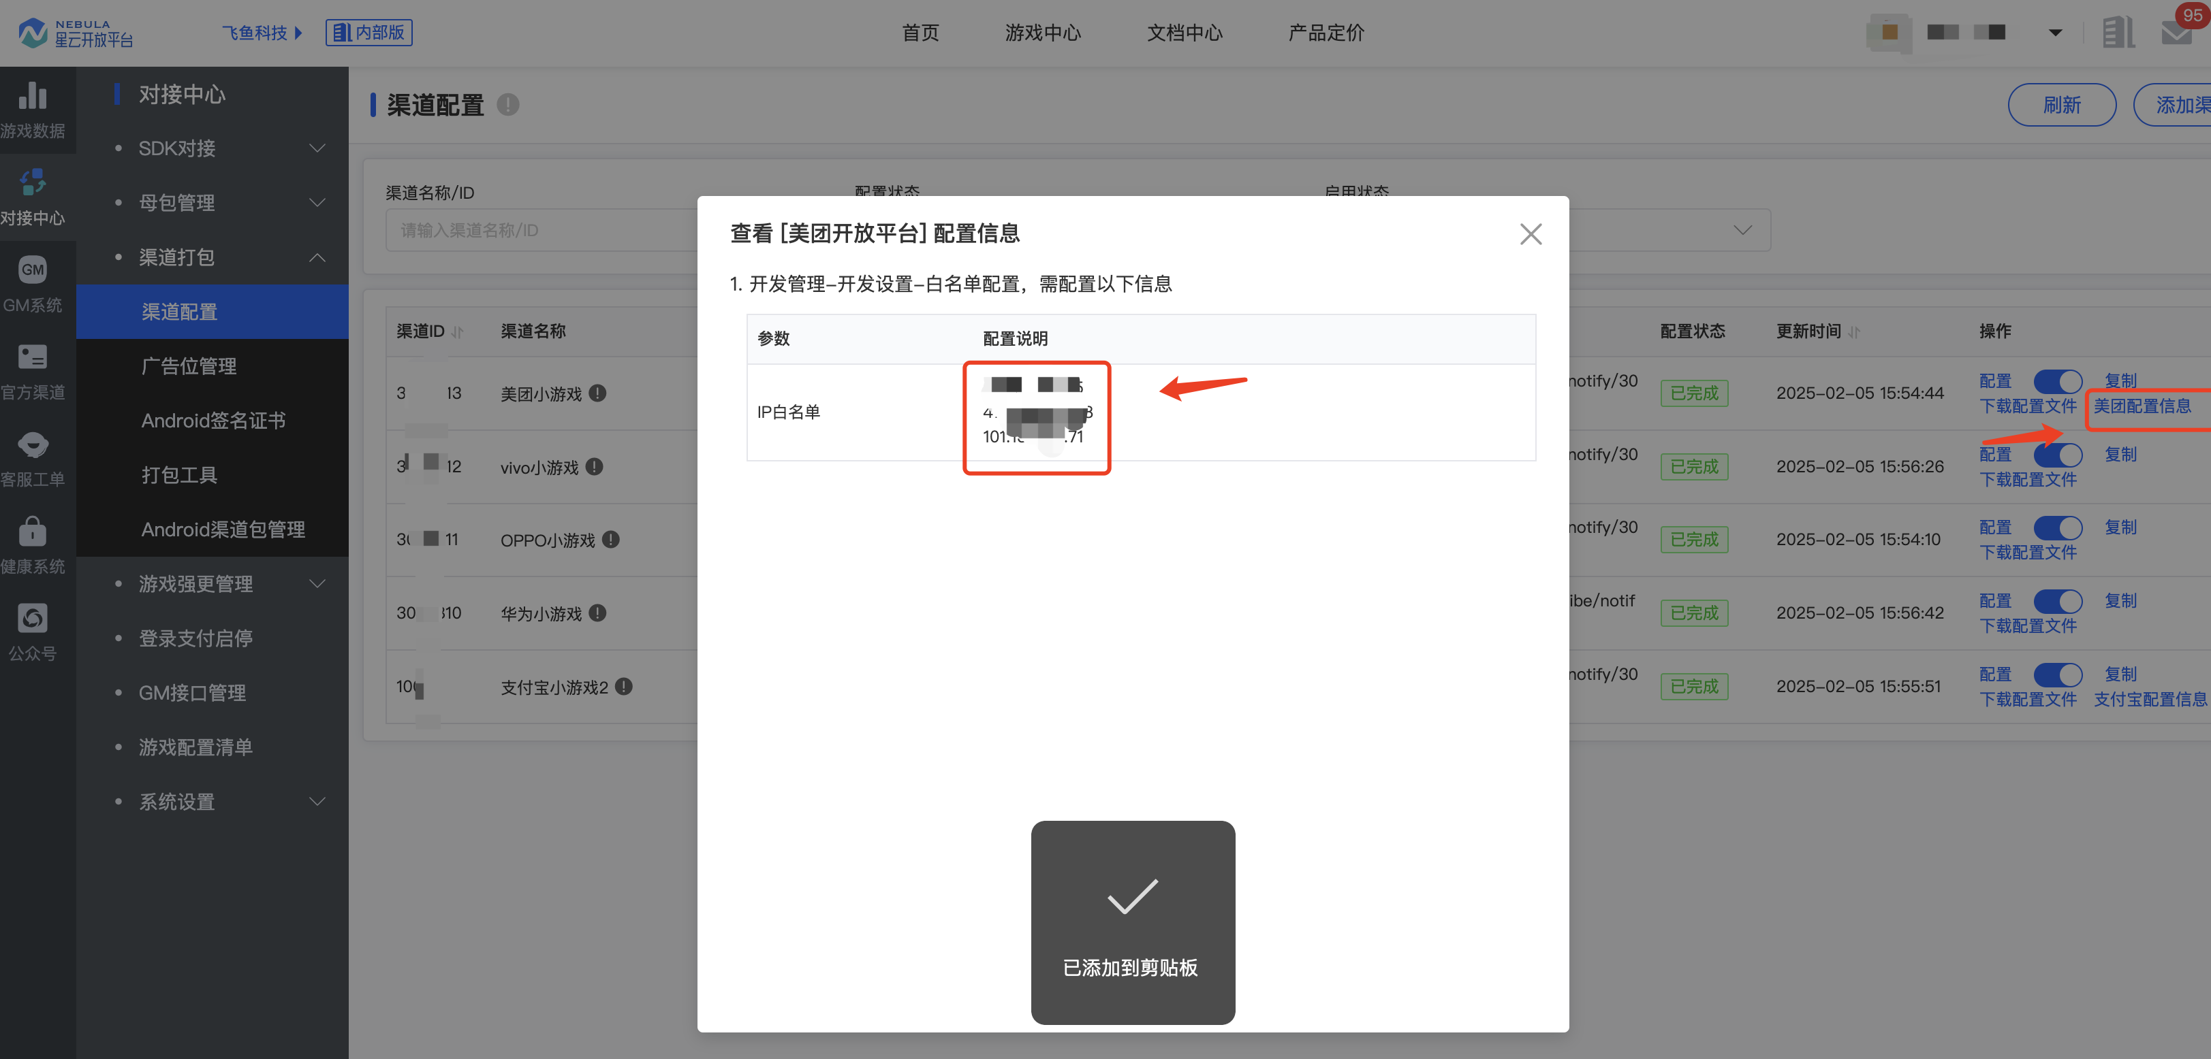Viewport: 2211px width, 1059px height.
Task: Open the GM系统 sidebar icon
Action: point(33,284)
